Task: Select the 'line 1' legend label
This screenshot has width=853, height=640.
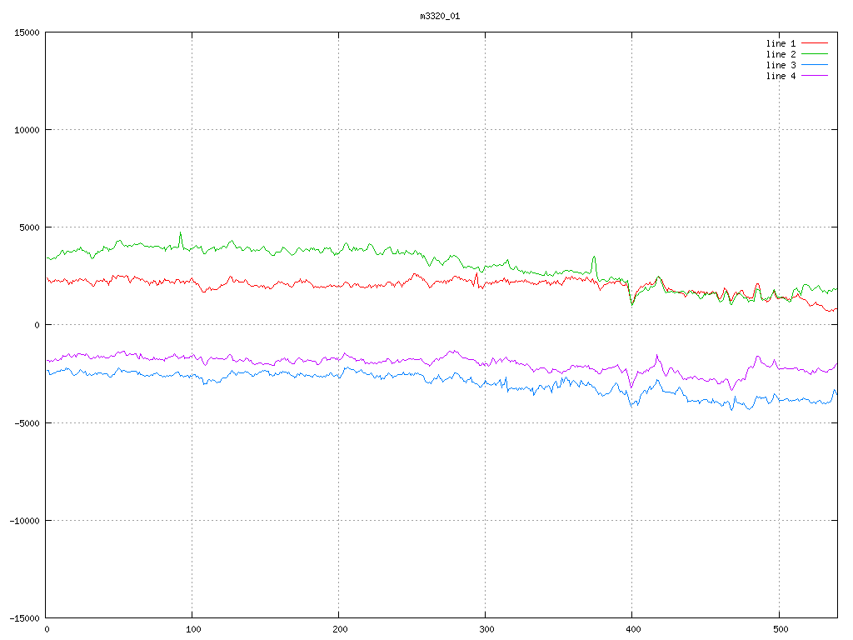Action: (781, 43)
